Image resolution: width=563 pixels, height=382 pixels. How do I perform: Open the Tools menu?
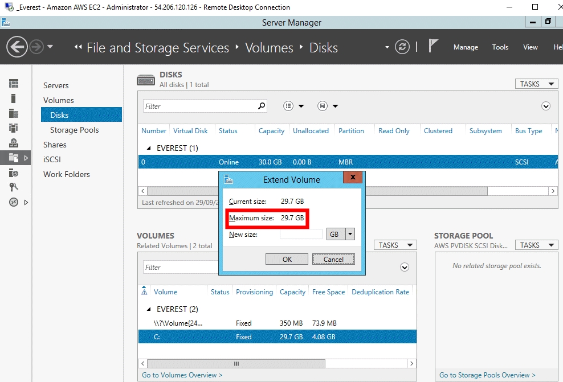click(500, 47)
